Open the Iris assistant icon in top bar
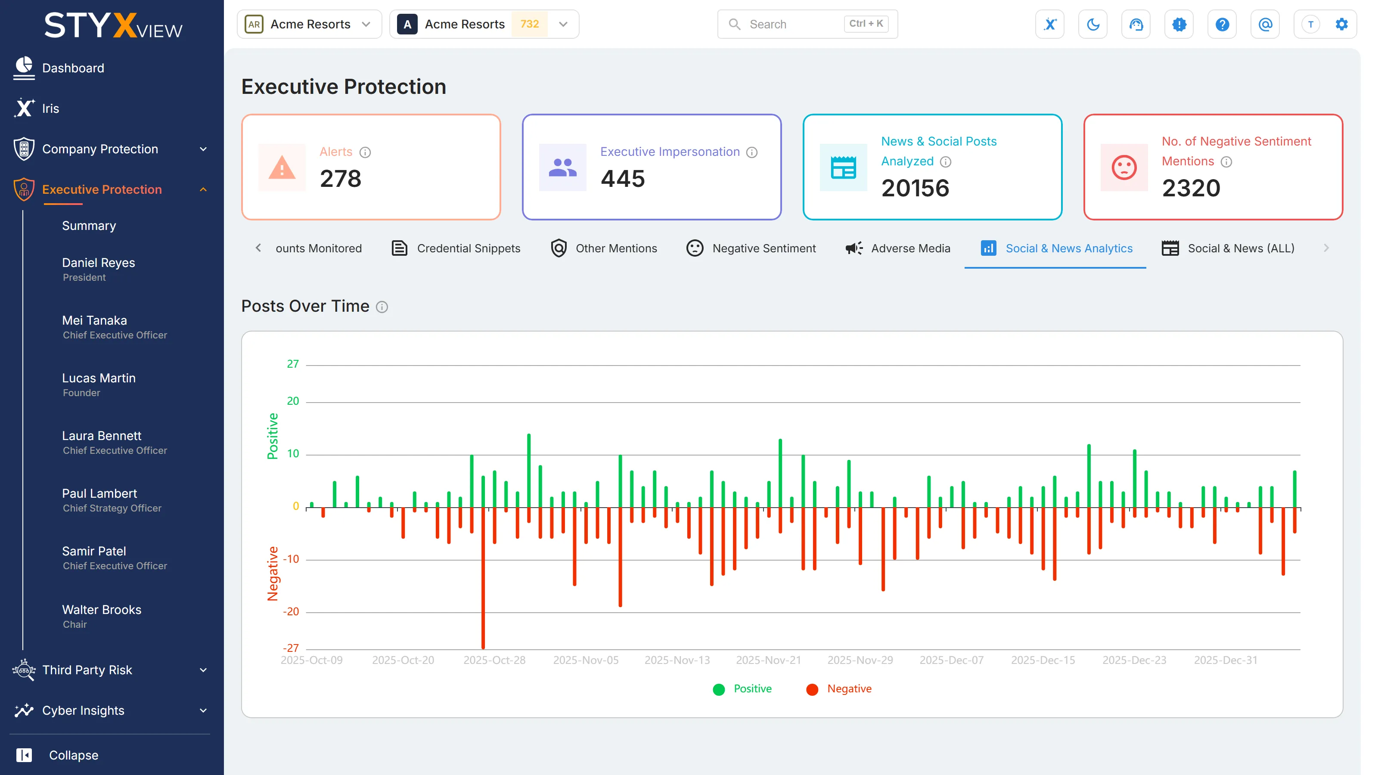The width and height of the screenshot is (1378, 775). tap(1049, 24)
